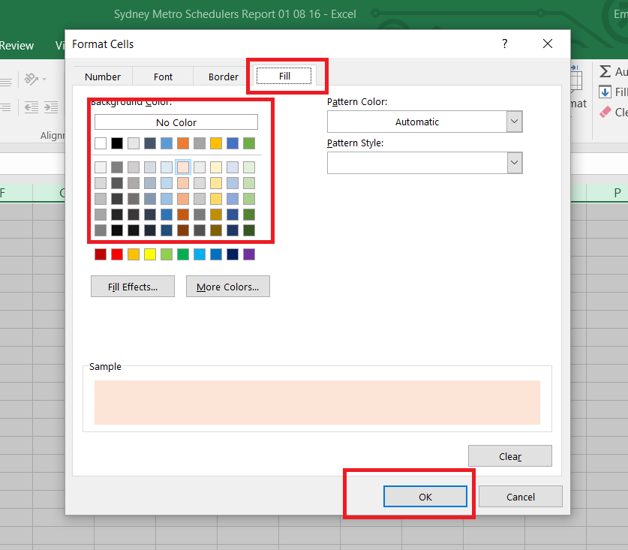This screenshot has height=550, width=628.
Task: Pick the white theme color swatch
Action: pos(101,143)
